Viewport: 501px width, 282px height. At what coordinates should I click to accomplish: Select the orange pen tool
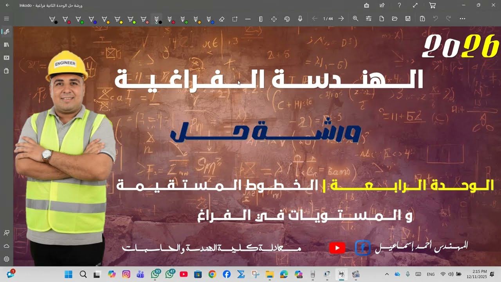tap(105, 19)
